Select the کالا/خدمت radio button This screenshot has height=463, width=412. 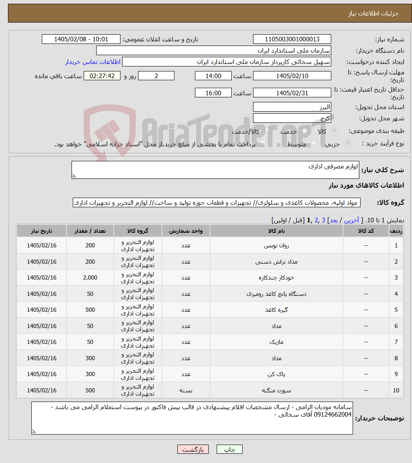(268, 130)
